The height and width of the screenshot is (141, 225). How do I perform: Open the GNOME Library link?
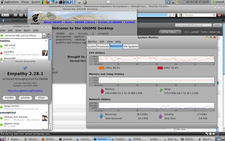(85, 22)
